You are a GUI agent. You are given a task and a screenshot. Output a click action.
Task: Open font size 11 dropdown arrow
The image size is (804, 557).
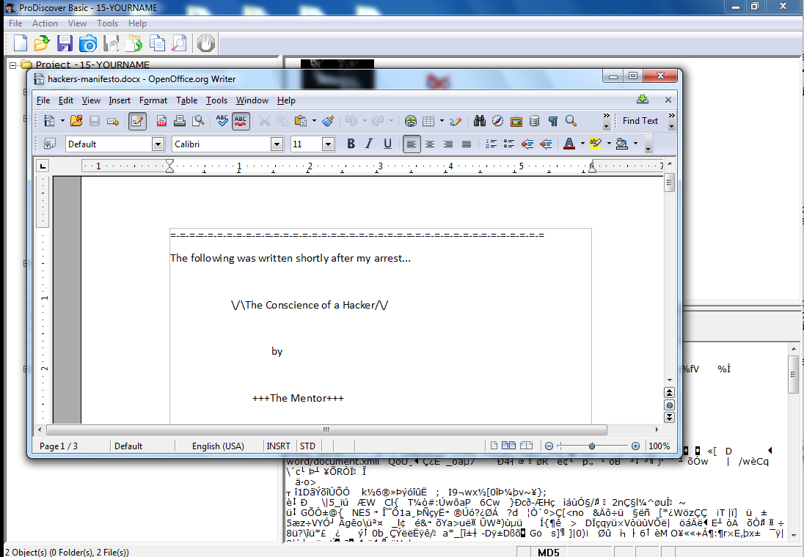point(328,144)
